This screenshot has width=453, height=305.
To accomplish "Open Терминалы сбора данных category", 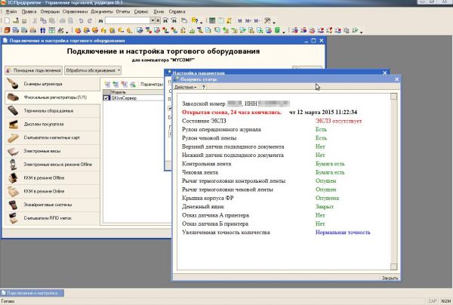I will pyautogui.click(x=49, y=111).
